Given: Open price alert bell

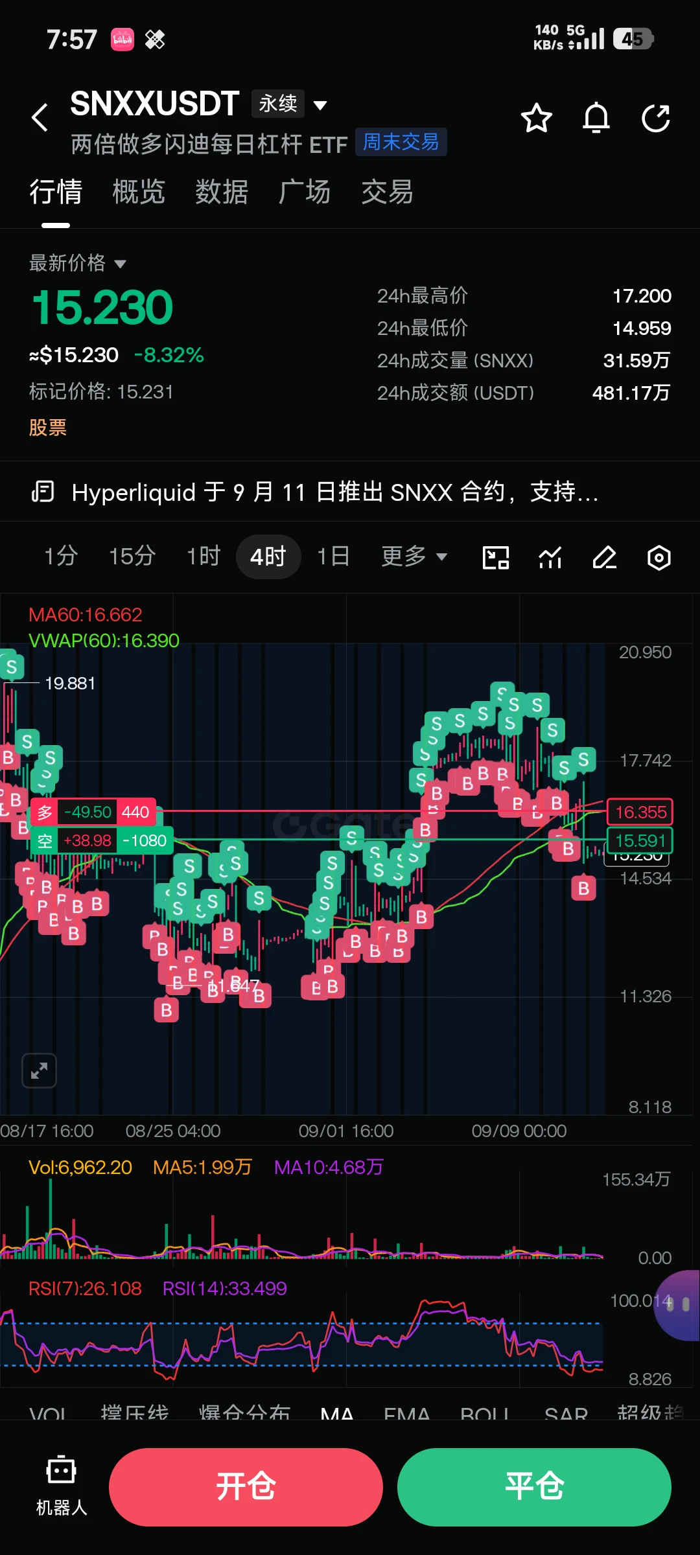Looking at the screenshot, I should [x=596, y=118].
